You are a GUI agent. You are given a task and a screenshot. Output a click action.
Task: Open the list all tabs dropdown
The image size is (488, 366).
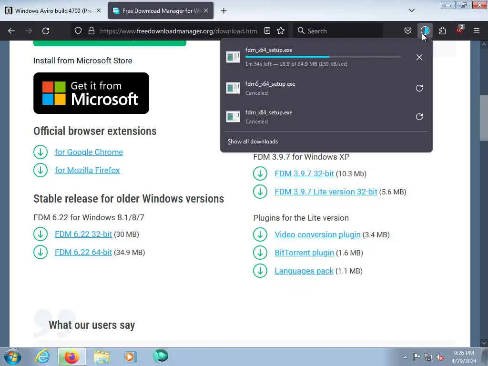click(x=412, y=10)
